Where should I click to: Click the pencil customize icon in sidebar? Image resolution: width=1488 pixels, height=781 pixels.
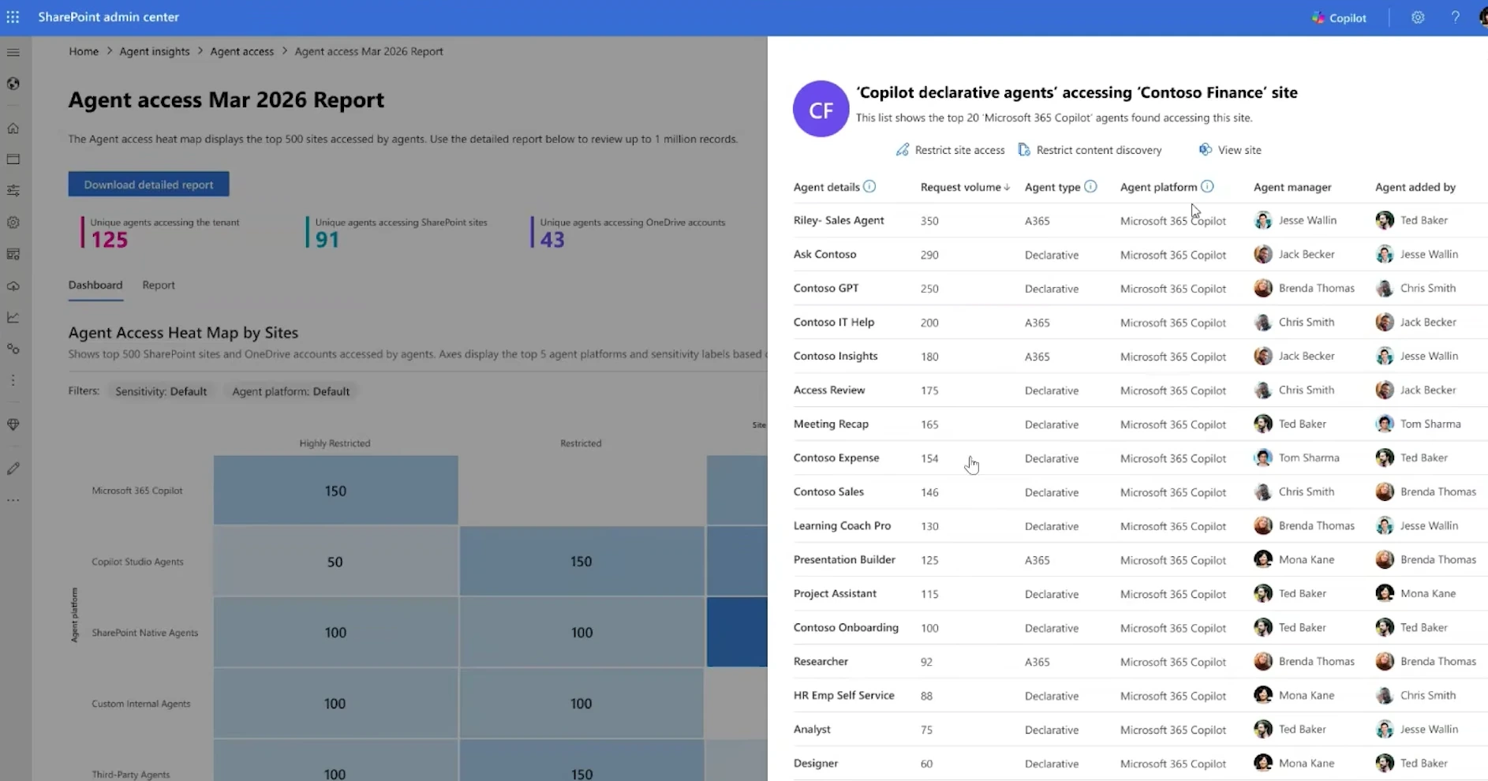point(13,468)
